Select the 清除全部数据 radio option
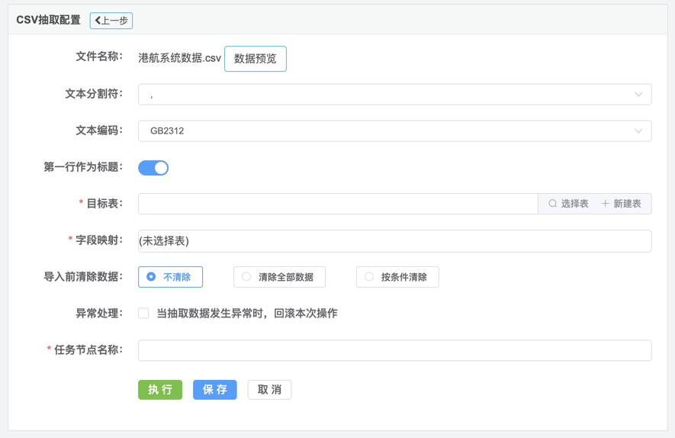The width and height of the screenshot is (675, 438). [279, 277]
